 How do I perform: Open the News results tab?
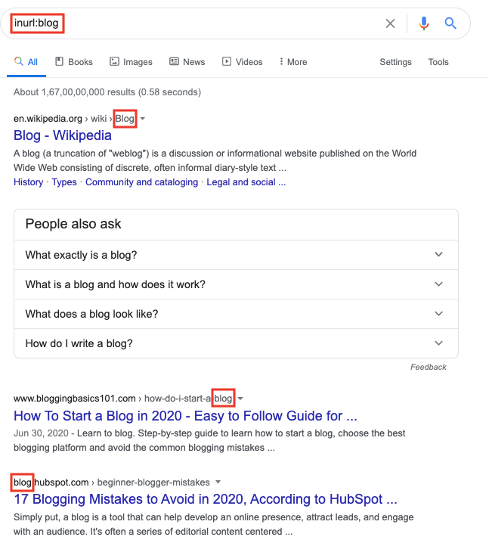[187, 62]
